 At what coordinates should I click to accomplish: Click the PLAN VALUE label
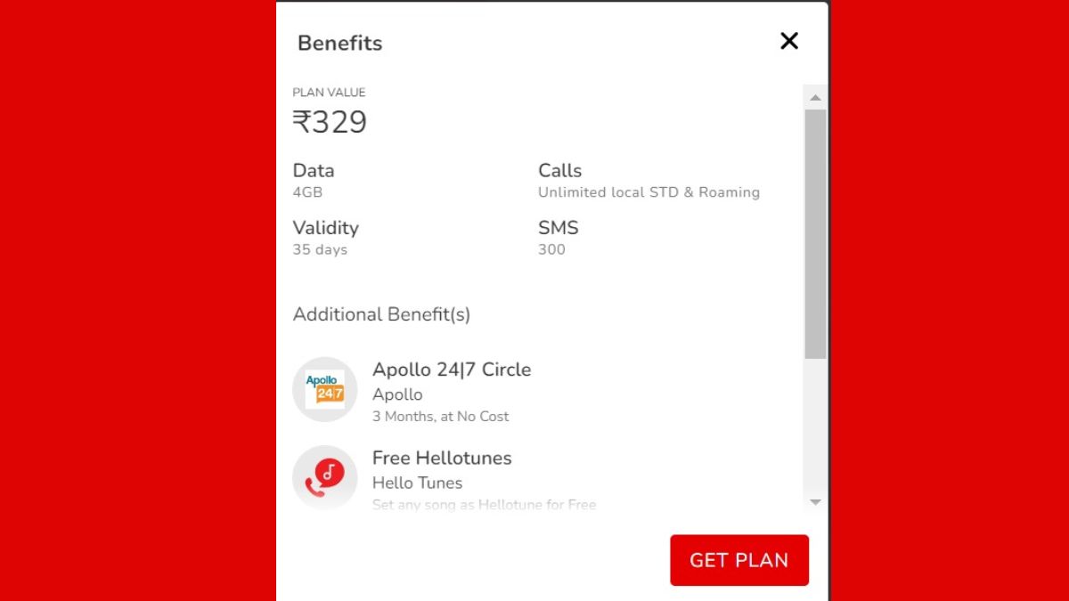click(329, 92)
